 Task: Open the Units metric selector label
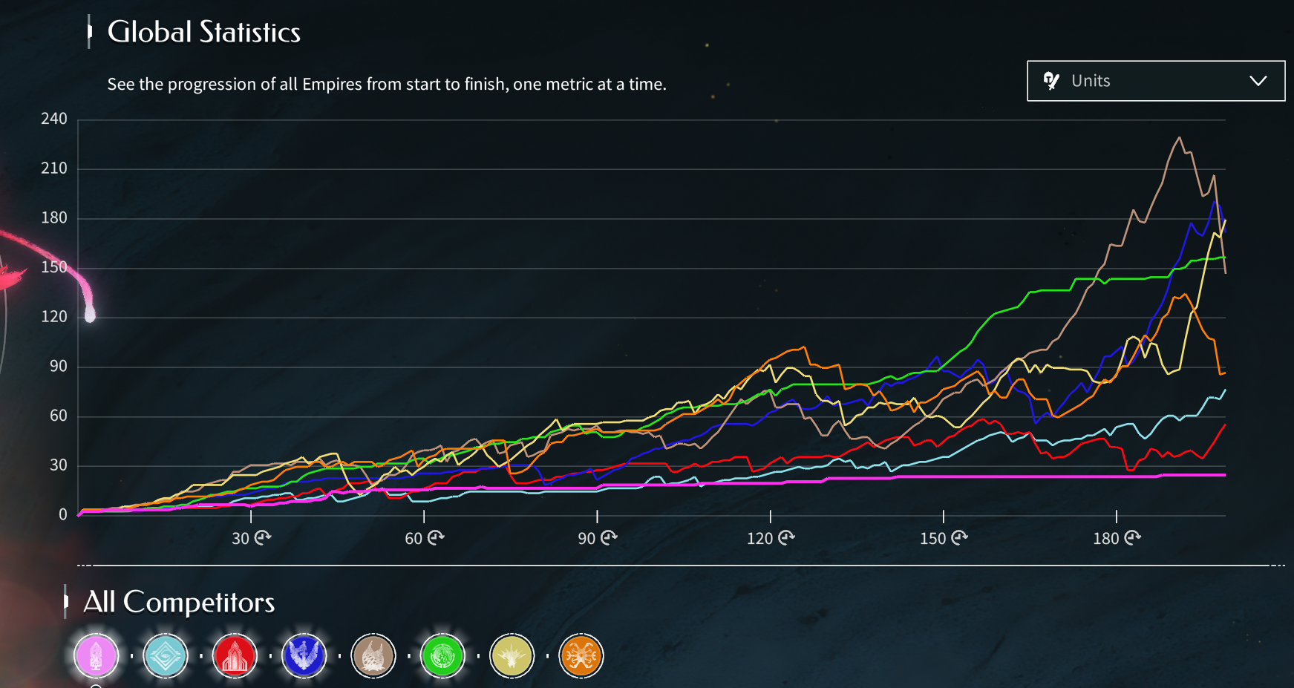[1091, 81]
